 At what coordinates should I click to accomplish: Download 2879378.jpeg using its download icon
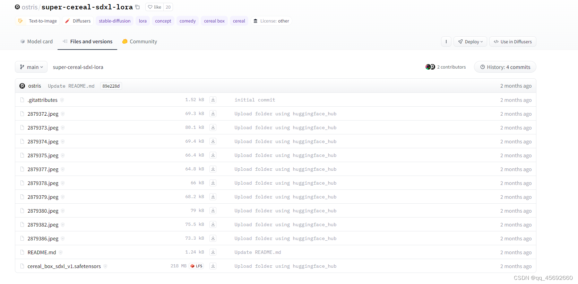[x=213, y=183]
